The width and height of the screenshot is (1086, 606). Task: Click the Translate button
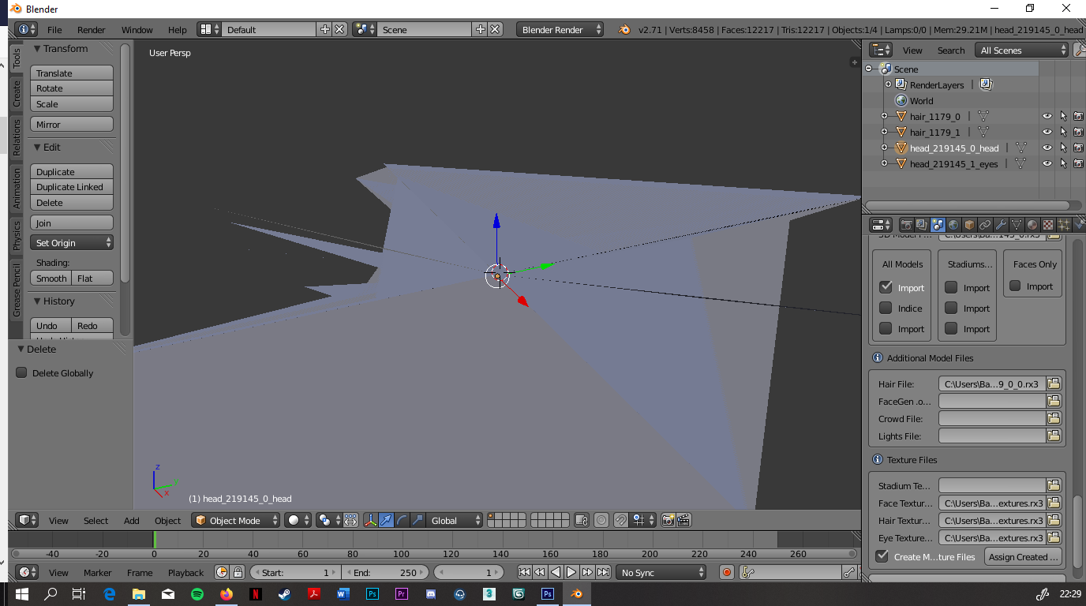(72, 73)
